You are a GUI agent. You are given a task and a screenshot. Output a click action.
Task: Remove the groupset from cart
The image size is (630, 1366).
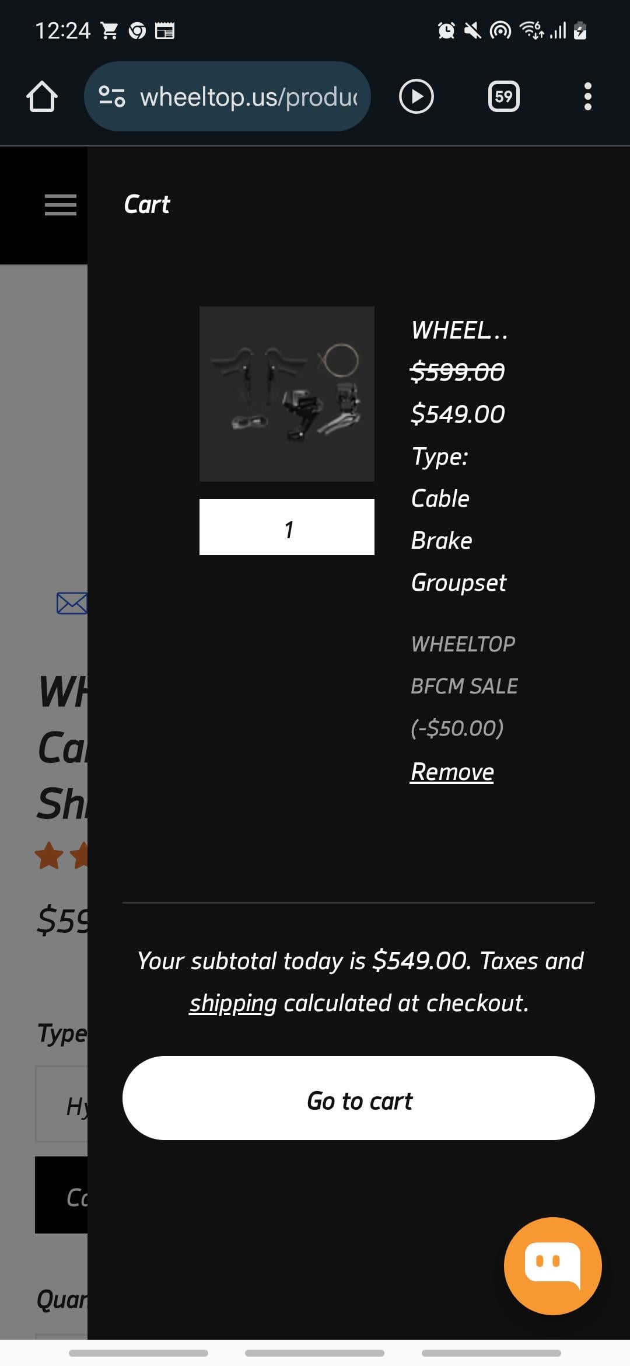click(452, 772)
